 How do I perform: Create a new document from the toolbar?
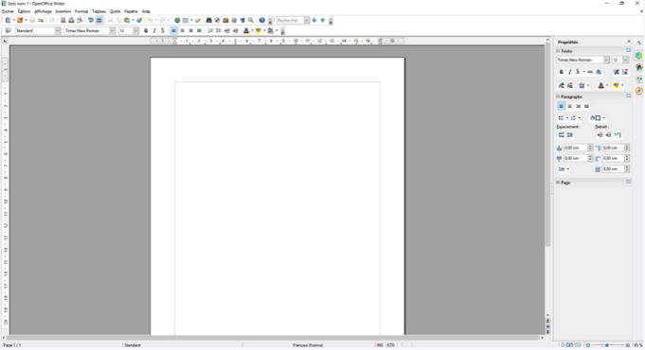[x=8, y=20]
